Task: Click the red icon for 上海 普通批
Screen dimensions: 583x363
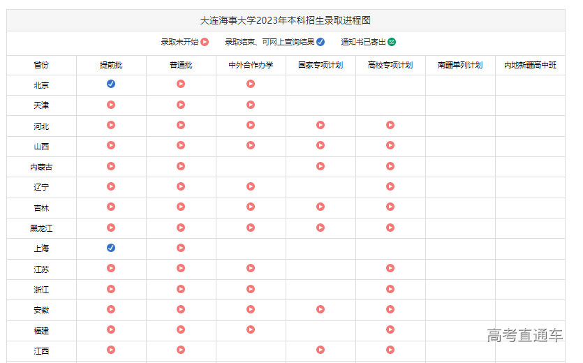Action: (x=181, y=248)
